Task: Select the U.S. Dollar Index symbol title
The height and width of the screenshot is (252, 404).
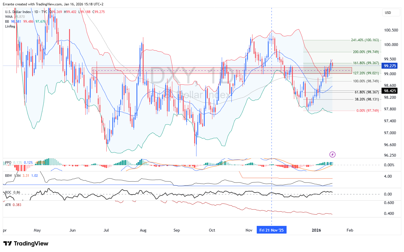Action: [x=18, y=12]
